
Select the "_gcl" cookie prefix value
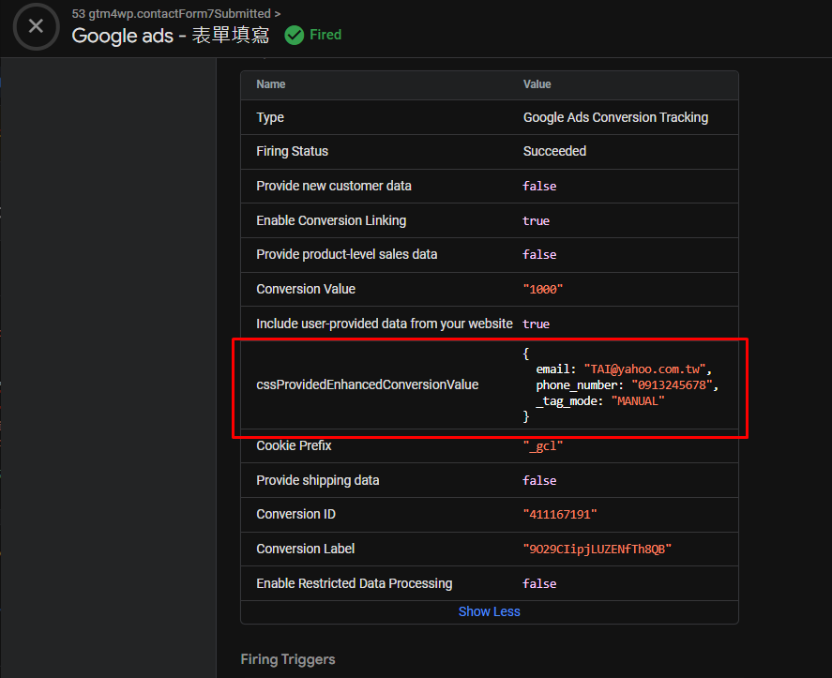(543, 446)
